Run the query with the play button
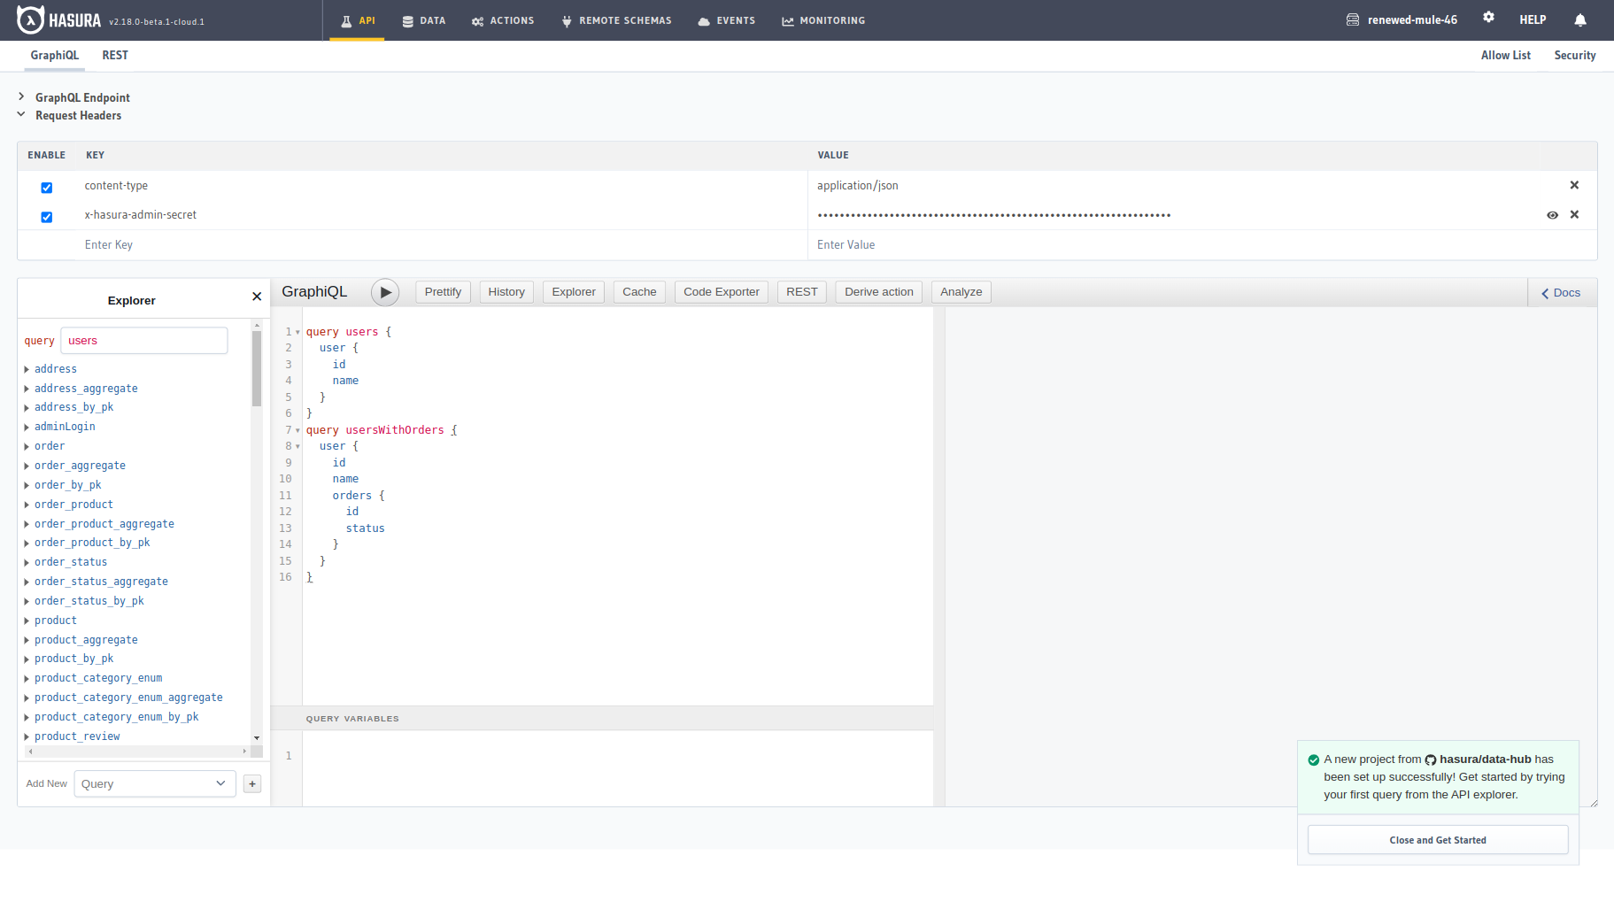Viewport: 1614px width, 902px height. (384, 291)
